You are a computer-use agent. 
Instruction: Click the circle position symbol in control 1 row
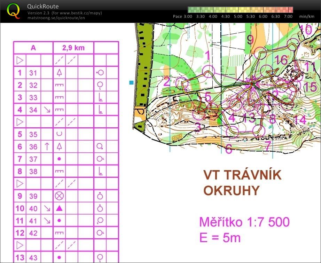coord(100,73)
